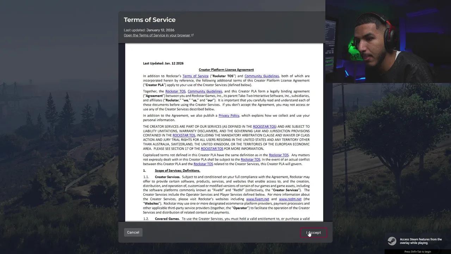The width and height of the screenshot is (451, 254).
Task: Click the "Terms of Service" dialog title
Action: click(149, 20)
